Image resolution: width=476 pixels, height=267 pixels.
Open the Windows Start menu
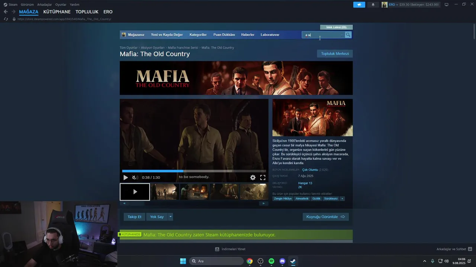tap(183, 261)
